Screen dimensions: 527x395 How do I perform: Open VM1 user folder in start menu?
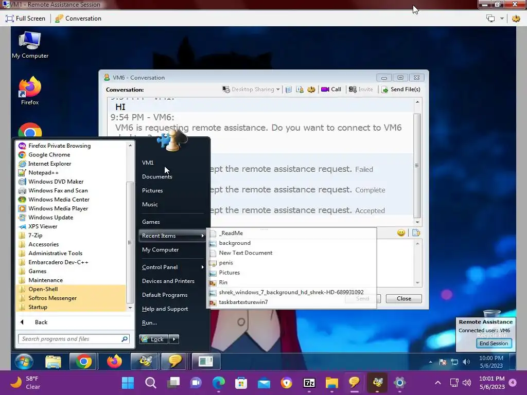point(148,163)
